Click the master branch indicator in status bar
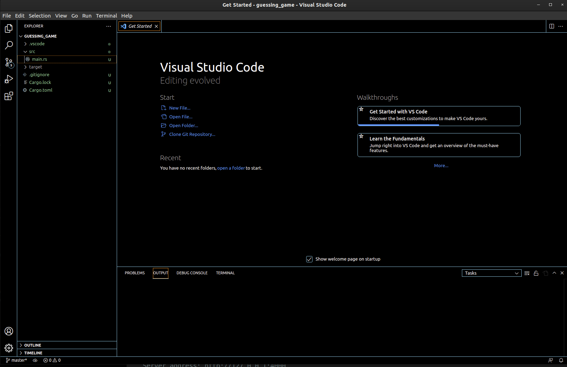 click(x=17, y=360)
